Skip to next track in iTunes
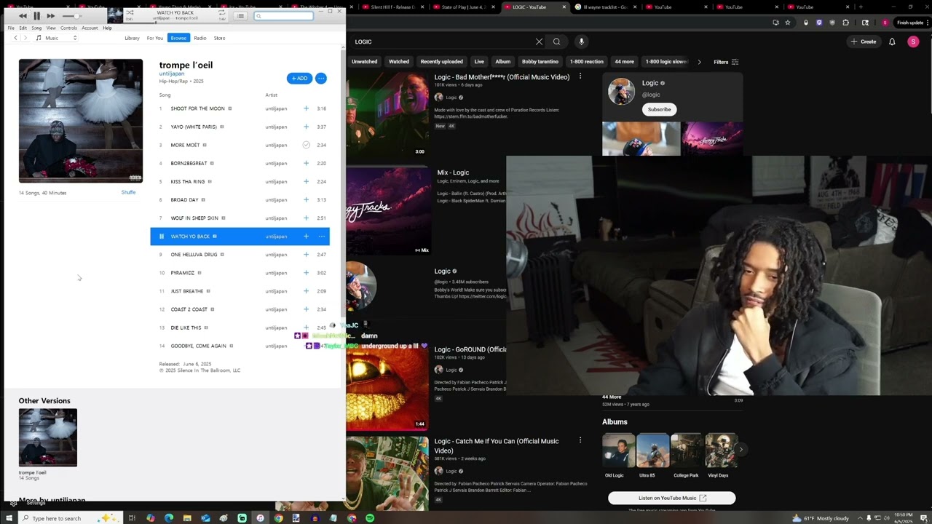Viewport: 932px width, 524px height. 50,15
